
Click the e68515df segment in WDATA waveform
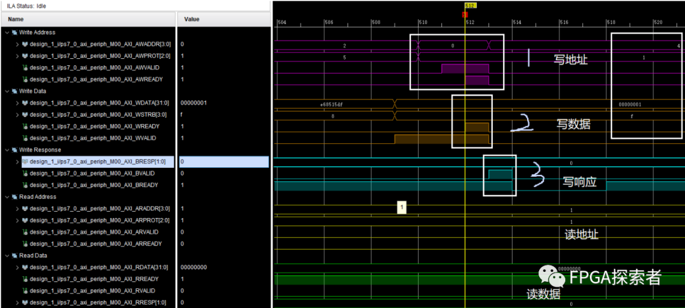coord(334,105)
